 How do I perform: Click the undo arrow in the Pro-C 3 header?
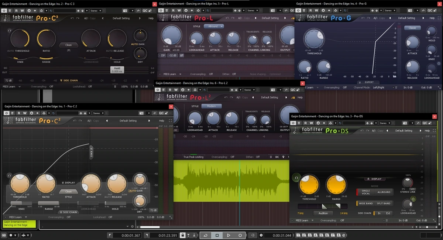(x=72, y=18)
